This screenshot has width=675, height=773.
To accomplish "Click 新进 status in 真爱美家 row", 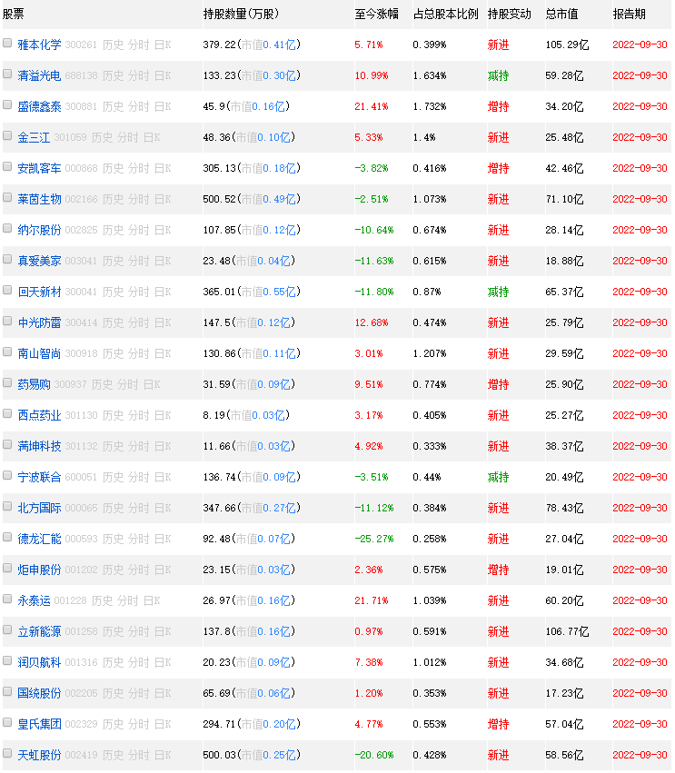I will click(498, 261).
